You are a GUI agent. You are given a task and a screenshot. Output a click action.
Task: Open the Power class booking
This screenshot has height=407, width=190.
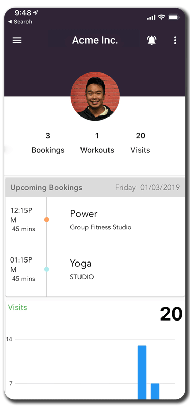[95, 220]
